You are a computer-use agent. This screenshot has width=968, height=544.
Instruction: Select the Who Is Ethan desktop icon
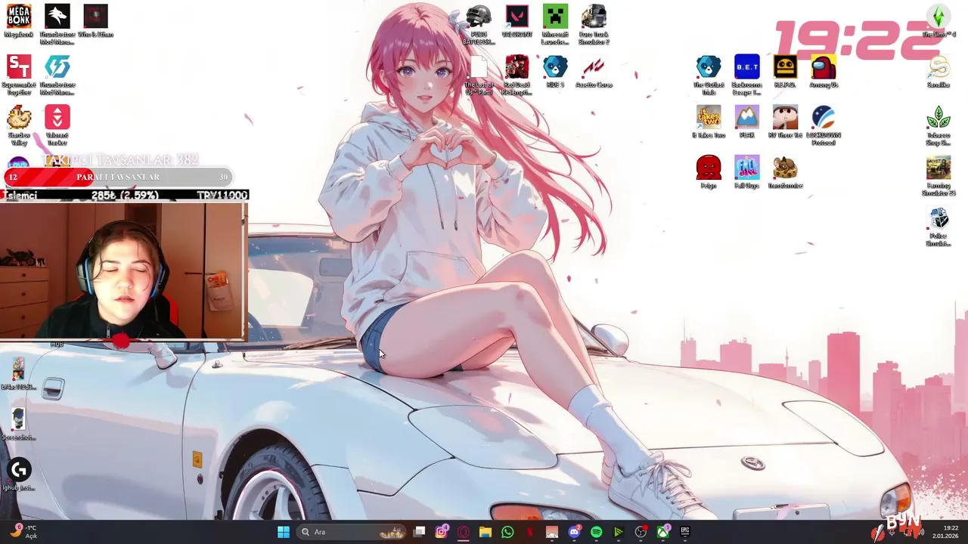[95, 17]
